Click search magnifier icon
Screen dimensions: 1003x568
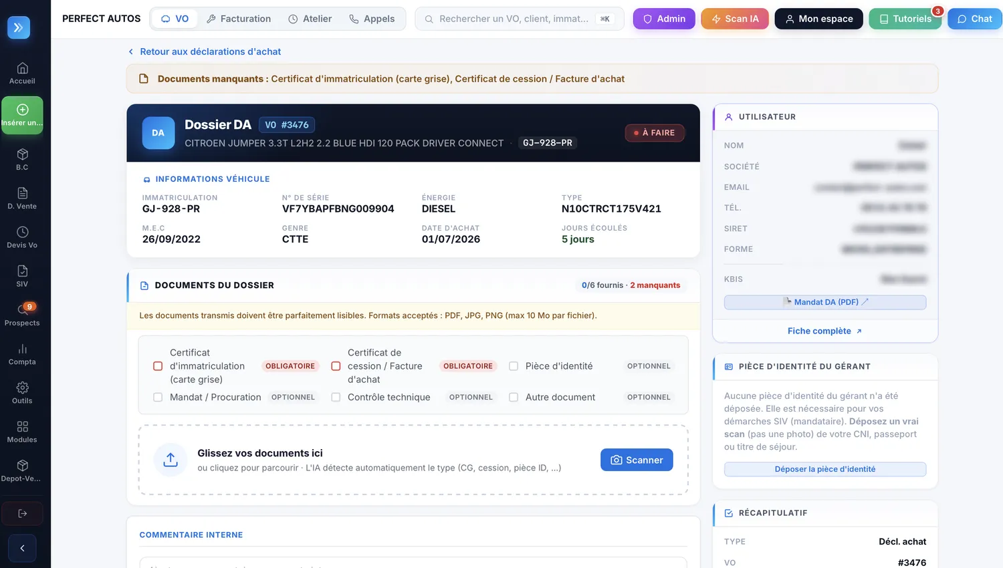point(429,19)
